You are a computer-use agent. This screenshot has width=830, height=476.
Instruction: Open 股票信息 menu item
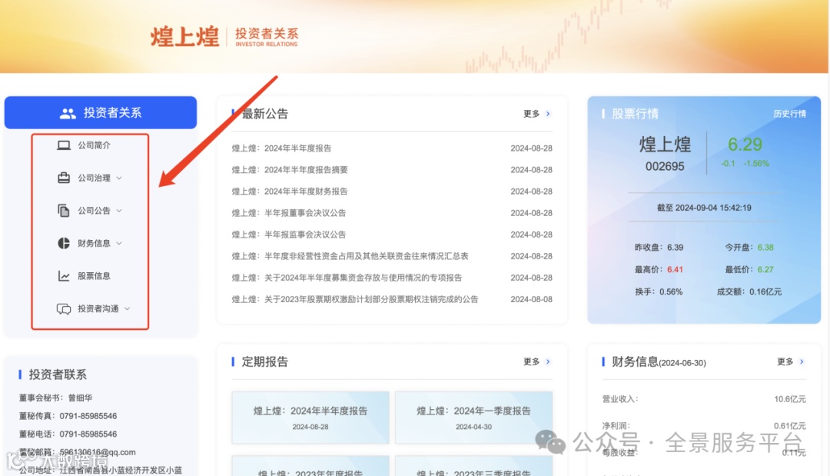[x=95, y=276]
